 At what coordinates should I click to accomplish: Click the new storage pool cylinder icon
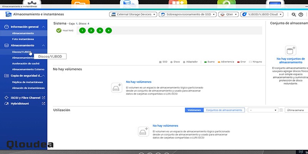(291, 50)
